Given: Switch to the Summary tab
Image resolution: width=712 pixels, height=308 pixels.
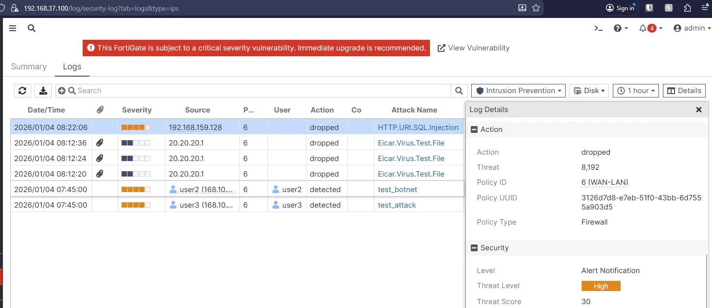Looking at the screenshot, I should (28, 66).
